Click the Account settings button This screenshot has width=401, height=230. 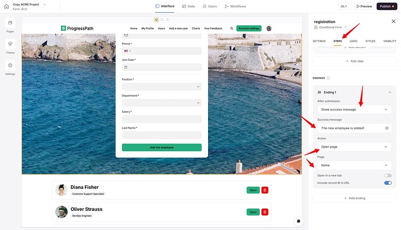[x=249, y=28]
